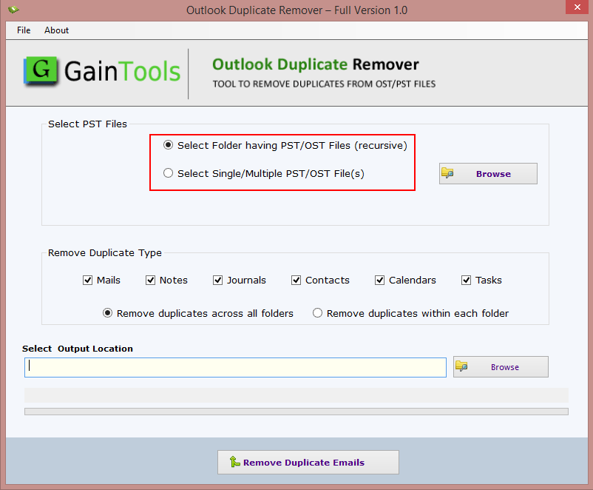Click the app icon in title bar

[13, 10]
